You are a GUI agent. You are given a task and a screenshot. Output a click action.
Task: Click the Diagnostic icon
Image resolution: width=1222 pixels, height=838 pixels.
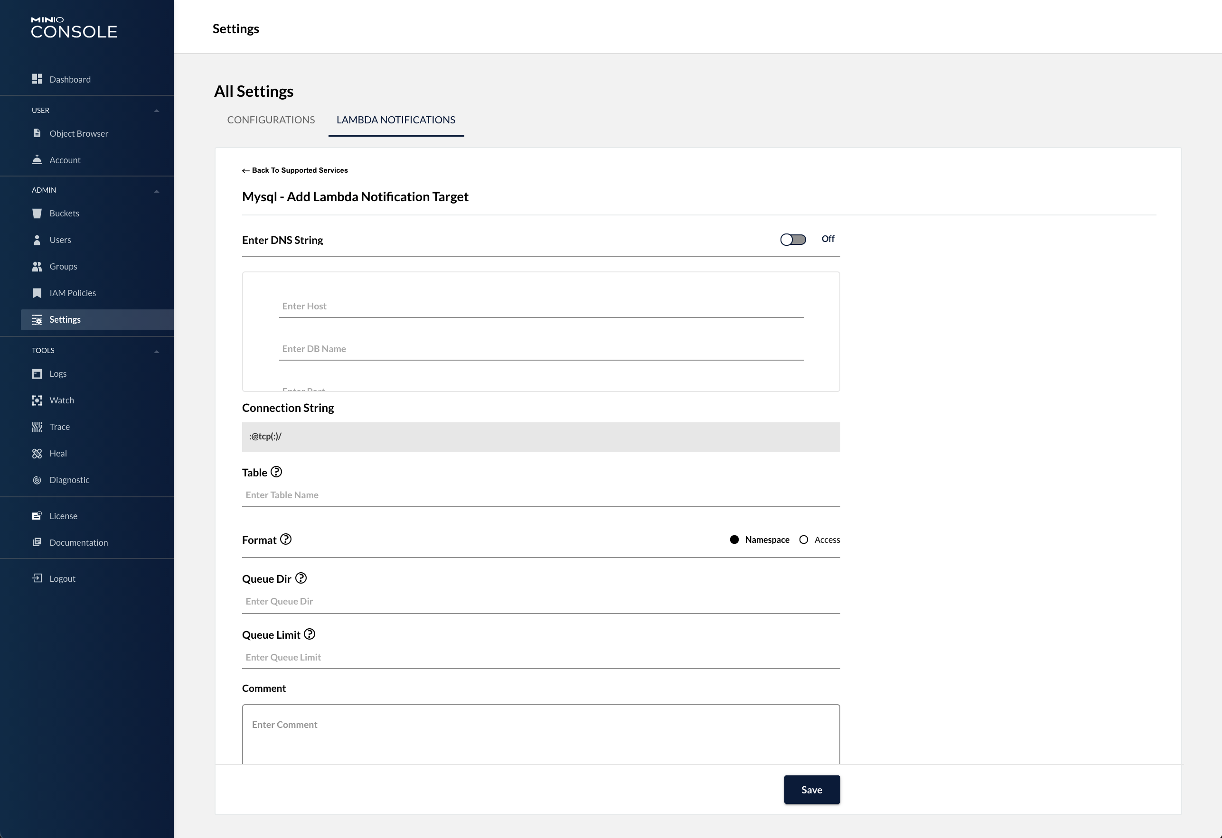tap(37, 480)
